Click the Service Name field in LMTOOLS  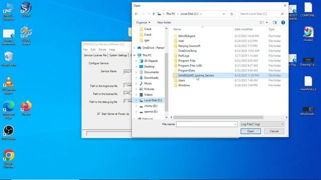[127, 71]
